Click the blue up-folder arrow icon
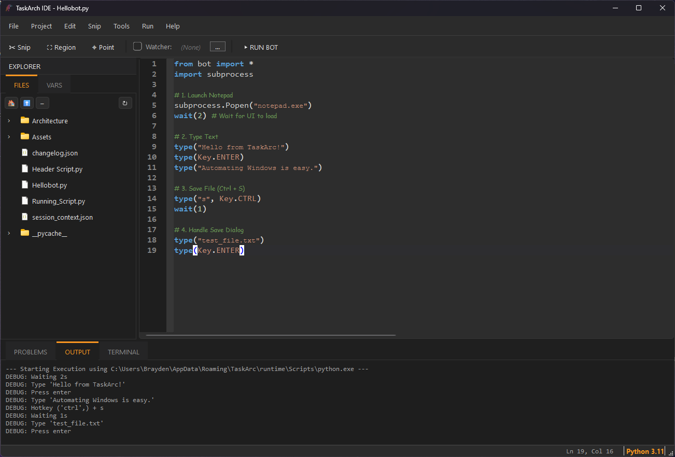 27,103
